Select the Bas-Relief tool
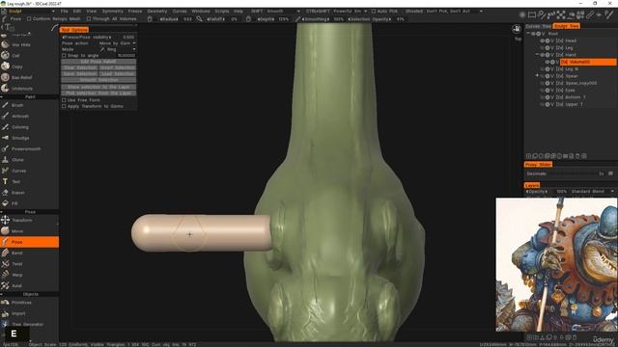 pos(21,77)
